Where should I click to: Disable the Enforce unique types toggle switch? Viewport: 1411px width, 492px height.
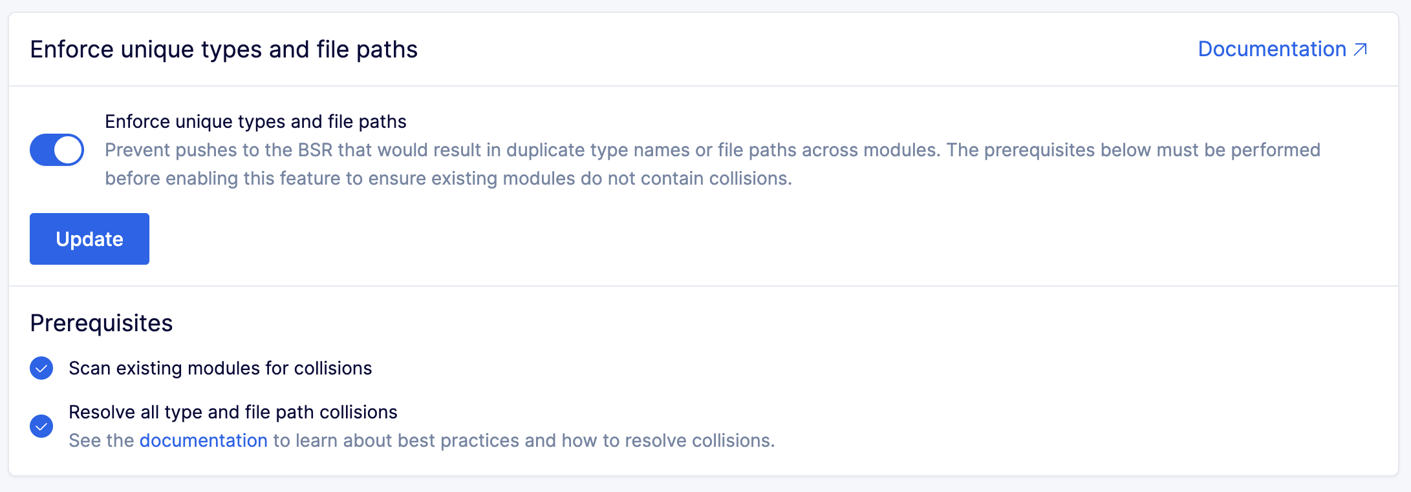tap(57, 150)
